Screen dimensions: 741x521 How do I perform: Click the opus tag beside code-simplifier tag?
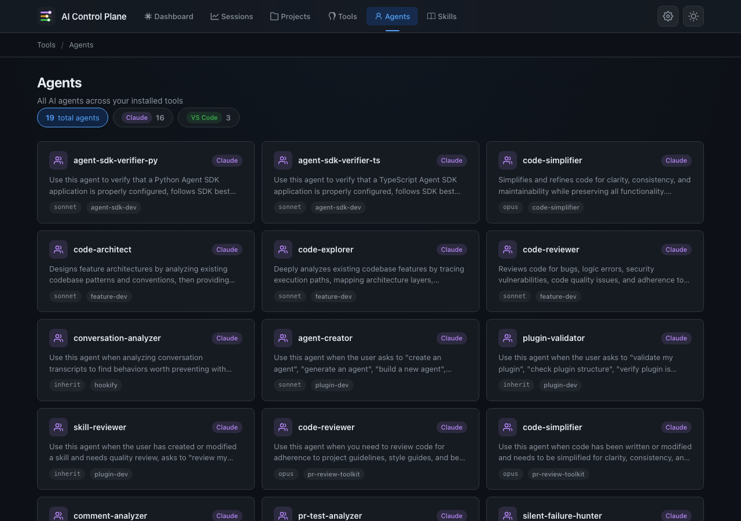511,207
